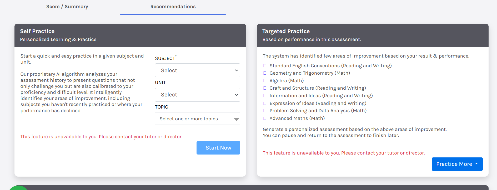Viewport: 497px width, 190px height.
Task: Click the caret arrow on Practice More
Action: pyautogui.click(x=476, y=163)
